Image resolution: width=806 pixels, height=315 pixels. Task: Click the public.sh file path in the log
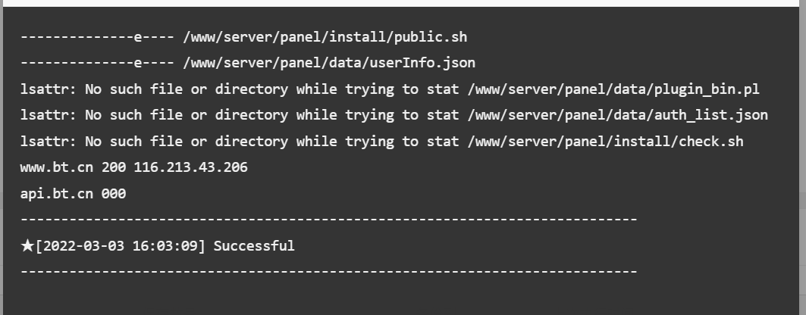[325, 37]
